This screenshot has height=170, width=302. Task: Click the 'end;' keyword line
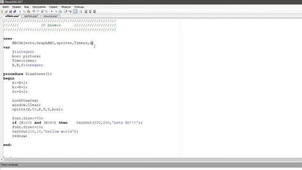coord(8,145)
